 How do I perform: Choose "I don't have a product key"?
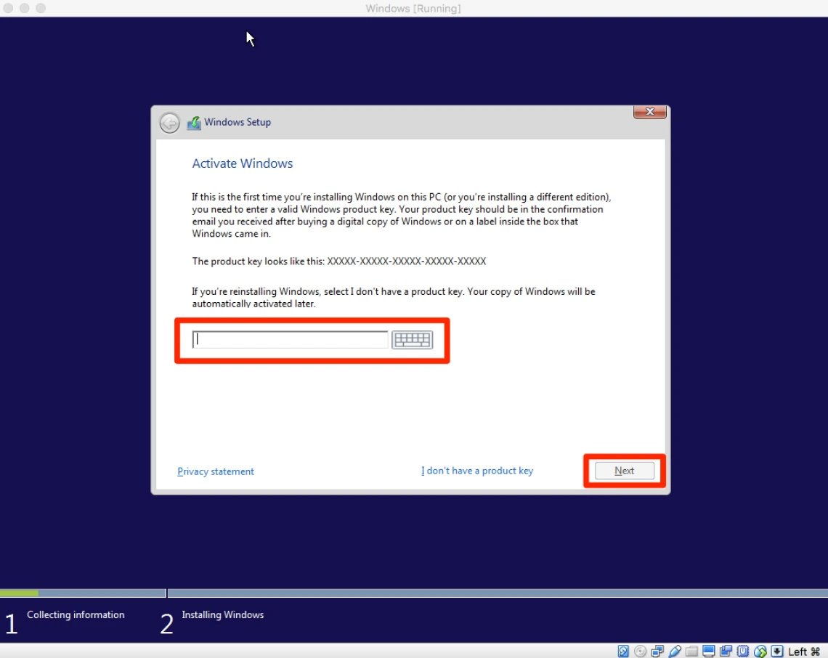coord(477,471)
